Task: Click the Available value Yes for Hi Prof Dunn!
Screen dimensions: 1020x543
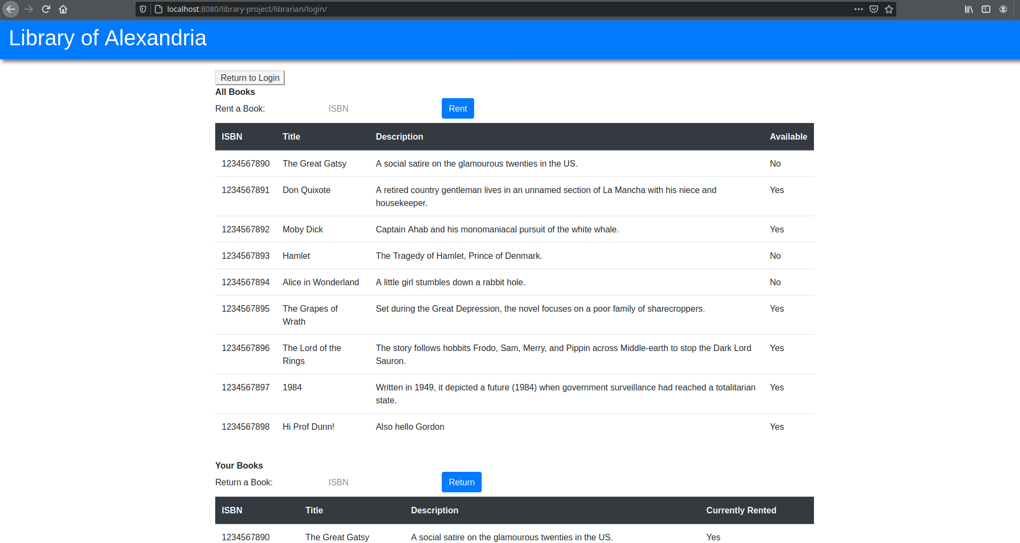Action: click(x=777, y=427)
